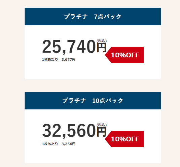180x167 pixels.
Task: Select the 32,560円 price text
Action: [74, 131]
